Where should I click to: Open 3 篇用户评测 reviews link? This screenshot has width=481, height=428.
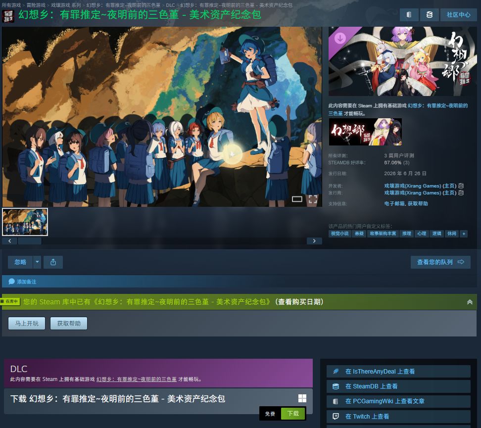pyautogui.click(x=399, y=155)
